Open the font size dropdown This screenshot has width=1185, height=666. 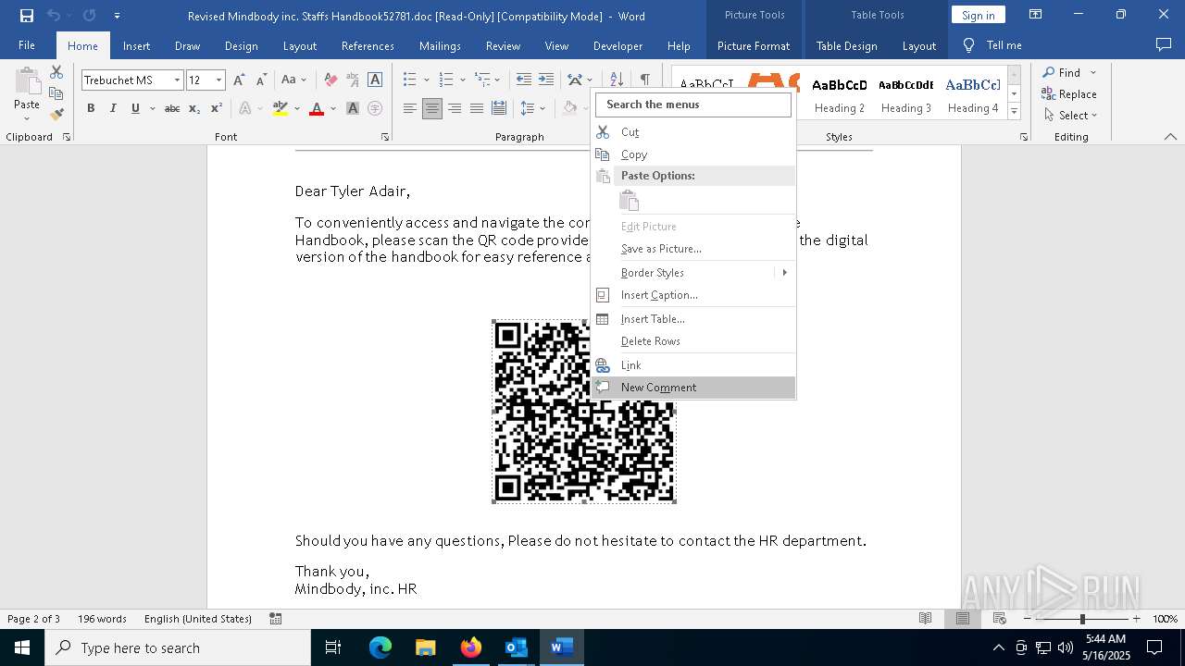tap(218, 80)
